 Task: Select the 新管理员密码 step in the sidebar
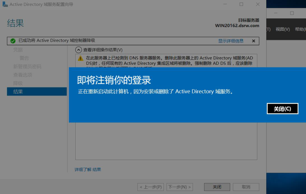point(27,66)
